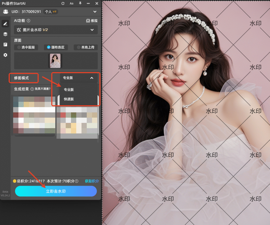The height and width of the screenshot is (225, 270).
Task: Choose 专业版 from the dropdown list
Action: 69,90
